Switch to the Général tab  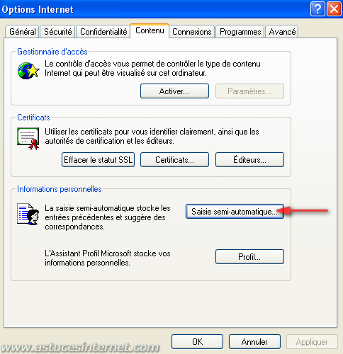pyautogui.click(x=22, y=31)
